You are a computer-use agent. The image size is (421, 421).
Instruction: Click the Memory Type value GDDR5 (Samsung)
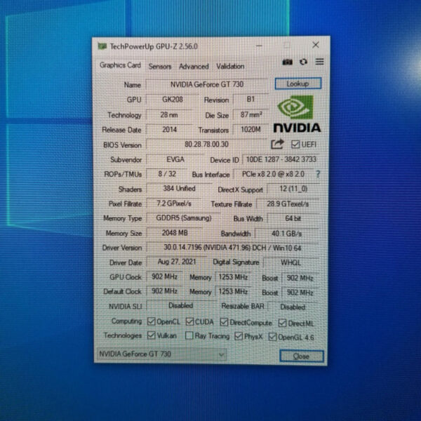tap(184, 218)
